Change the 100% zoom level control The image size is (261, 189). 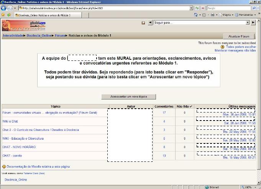click(x=249, y=187)
